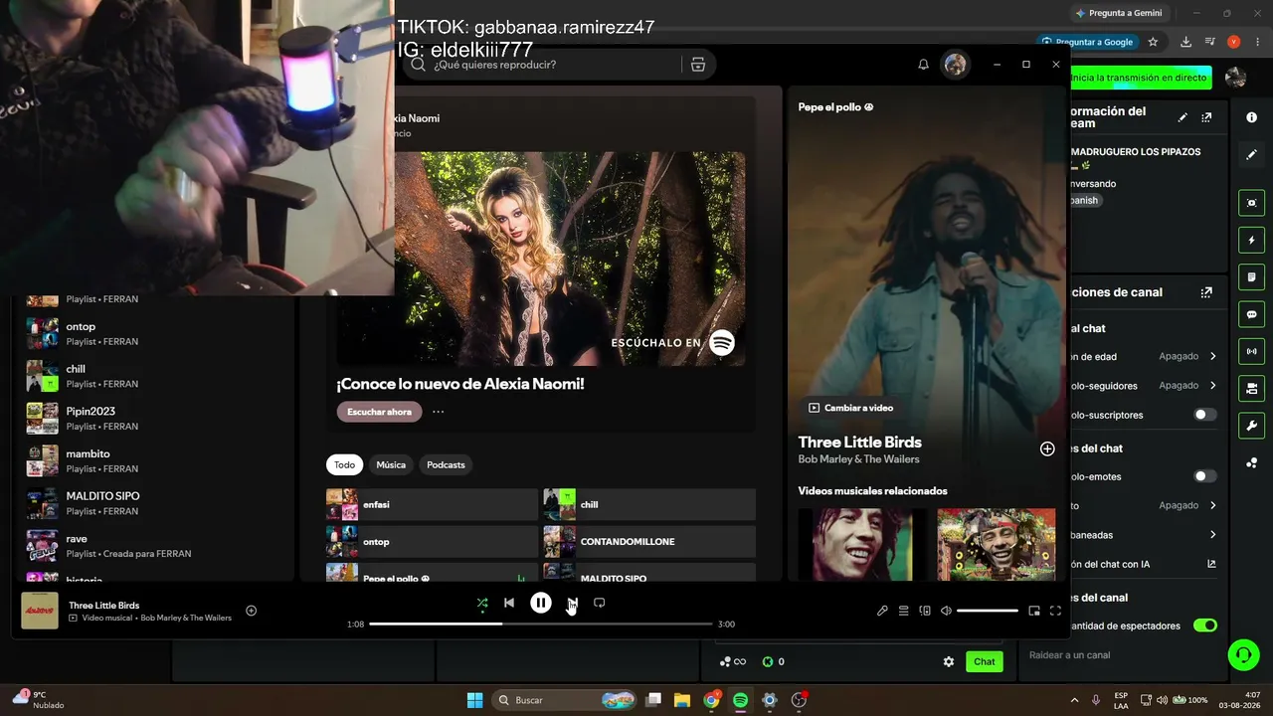Enable repeat in the Spotify player
Screen dimensions: 1273x716
pyautogui.click(x=599, y=603)
